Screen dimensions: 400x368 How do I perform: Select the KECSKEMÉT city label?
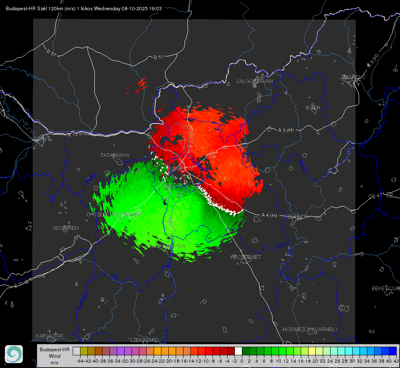coord(246,257)
